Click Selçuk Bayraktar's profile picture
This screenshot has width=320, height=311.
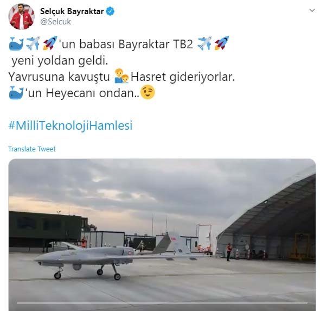(21, 16)
